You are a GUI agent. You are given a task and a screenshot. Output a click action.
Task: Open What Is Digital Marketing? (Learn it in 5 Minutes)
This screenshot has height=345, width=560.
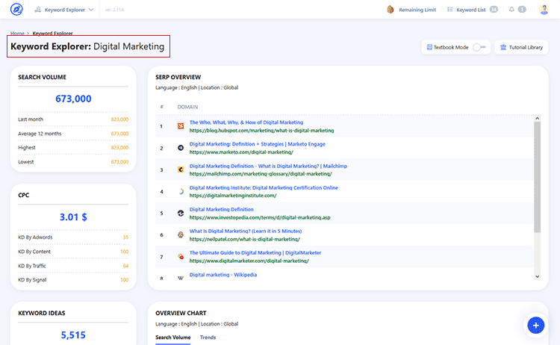(246, 231)
